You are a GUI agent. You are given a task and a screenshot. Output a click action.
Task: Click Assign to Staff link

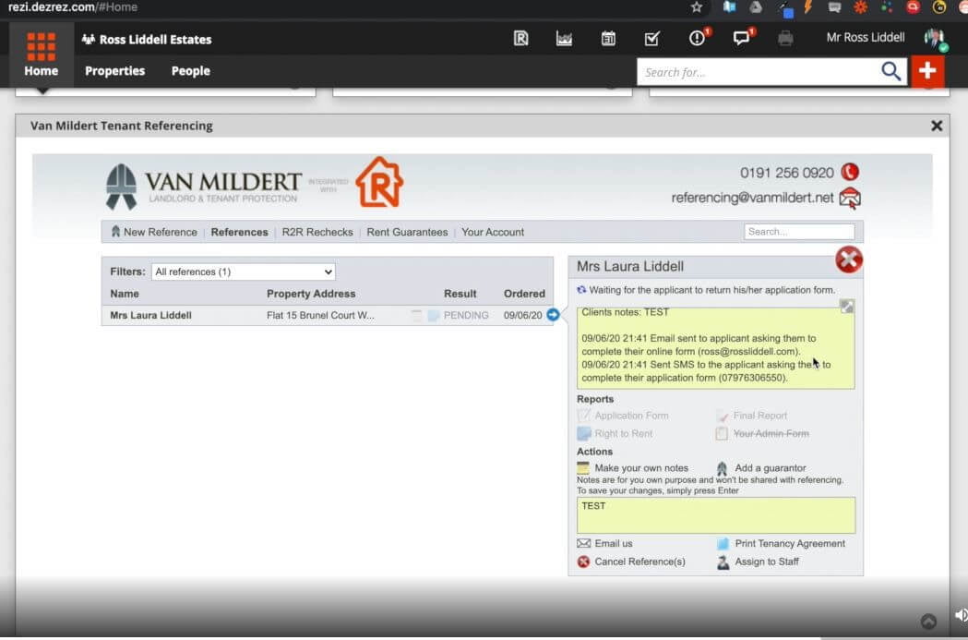coord(766,562)
